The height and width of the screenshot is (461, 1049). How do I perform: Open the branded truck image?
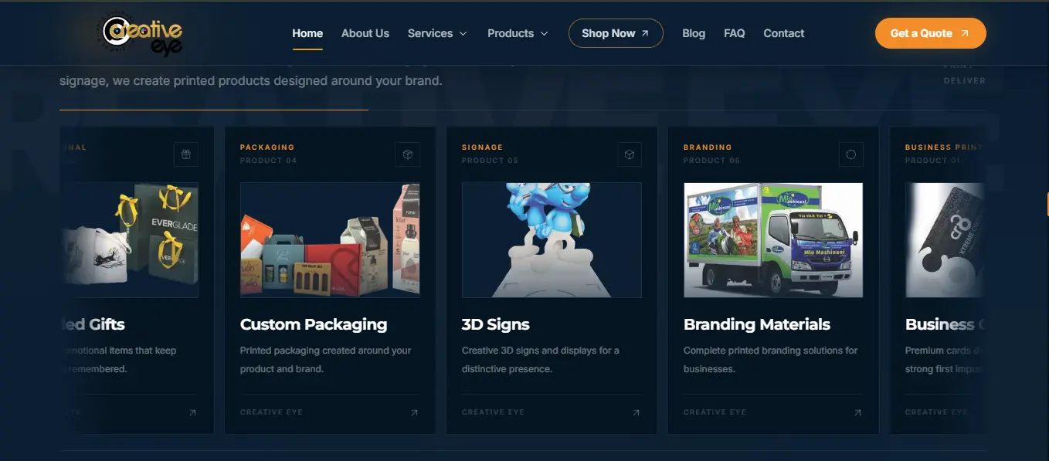[773, 240]
